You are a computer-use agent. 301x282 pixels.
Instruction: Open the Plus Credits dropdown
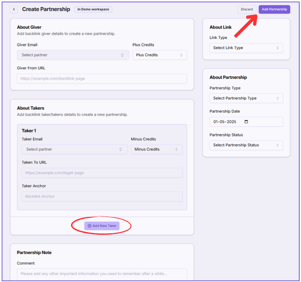point(160,55)
